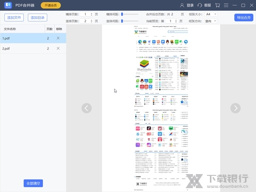
Task: Click the page count 2 of 1.pdf
Action: (48, 38)
